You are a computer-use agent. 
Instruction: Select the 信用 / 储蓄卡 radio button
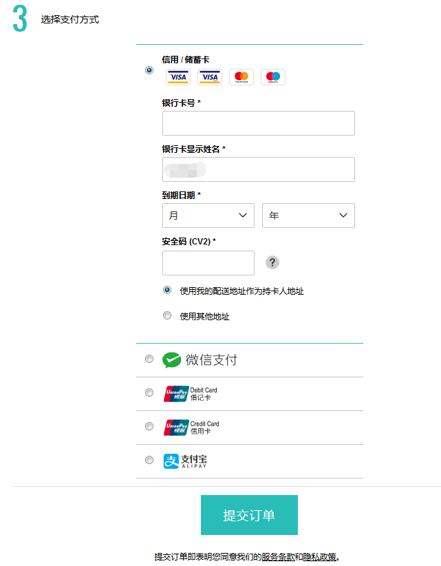pyautogui.click(x=149, y=70)
